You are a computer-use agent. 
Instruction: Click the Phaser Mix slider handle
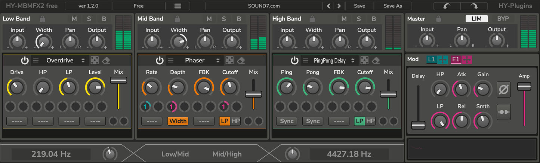coord(253,94)
